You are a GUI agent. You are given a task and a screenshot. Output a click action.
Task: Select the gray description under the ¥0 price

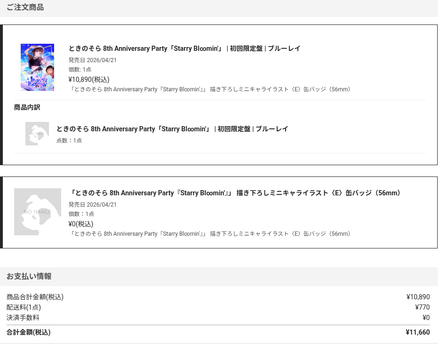click(x=209, y=234)
